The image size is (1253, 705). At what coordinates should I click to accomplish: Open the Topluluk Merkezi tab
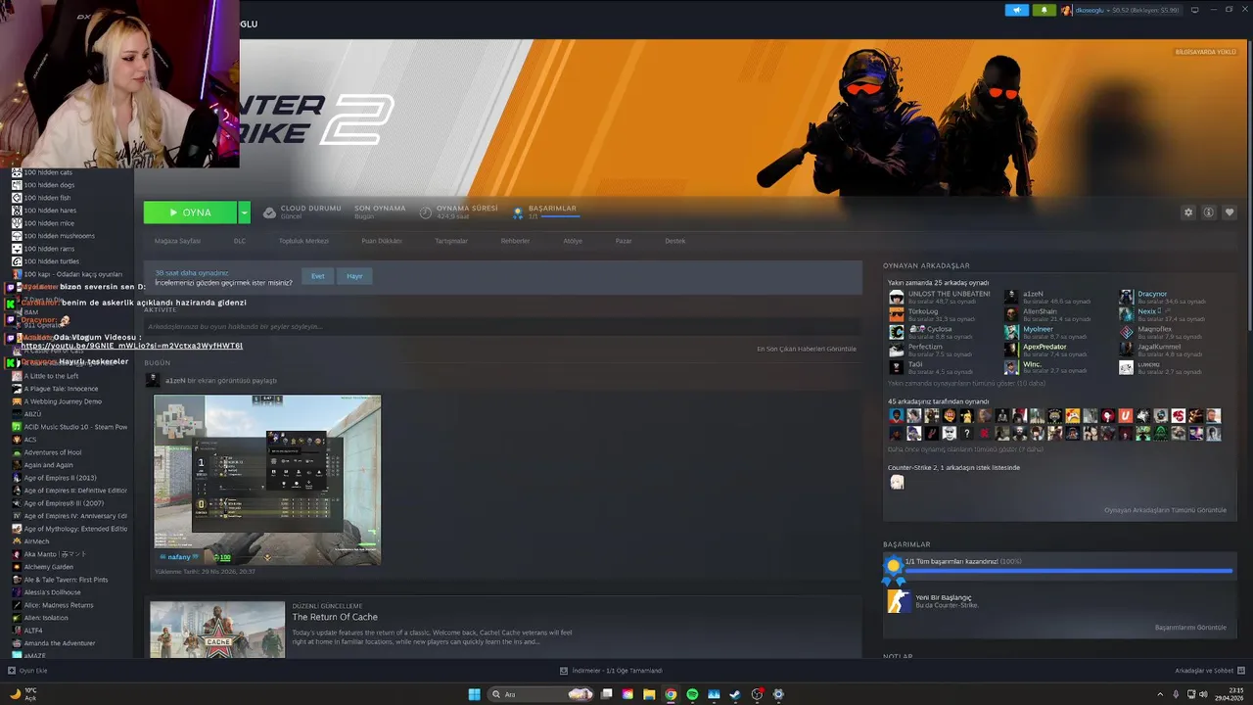[303, 241]
